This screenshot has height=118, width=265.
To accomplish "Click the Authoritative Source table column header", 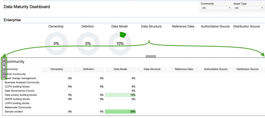I will pos(216,69).
